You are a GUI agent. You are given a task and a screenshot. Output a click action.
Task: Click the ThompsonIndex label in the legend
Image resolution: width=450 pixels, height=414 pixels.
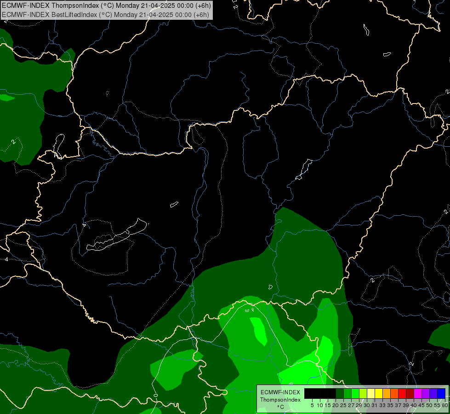(280, 400)
